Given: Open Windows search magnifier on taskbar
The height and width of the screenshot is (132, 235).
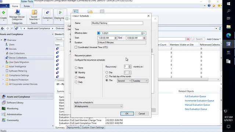Looking at the screenshot, I should (228, 11).
